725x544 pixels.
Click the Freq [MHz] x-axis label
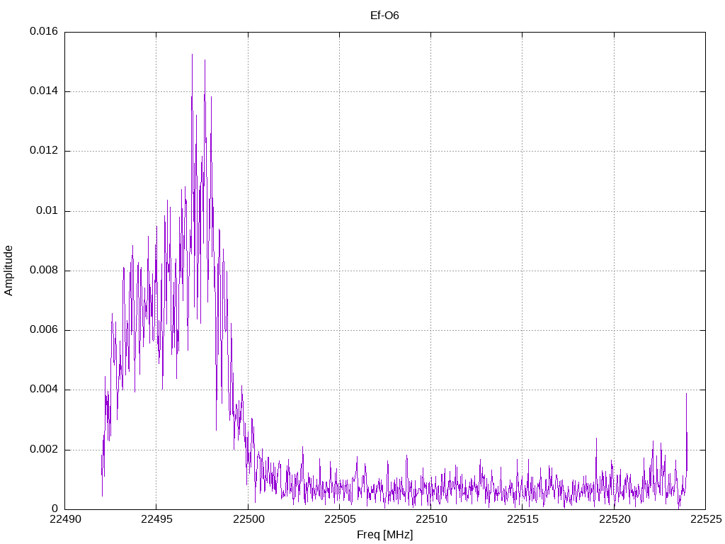coord(384,534)
